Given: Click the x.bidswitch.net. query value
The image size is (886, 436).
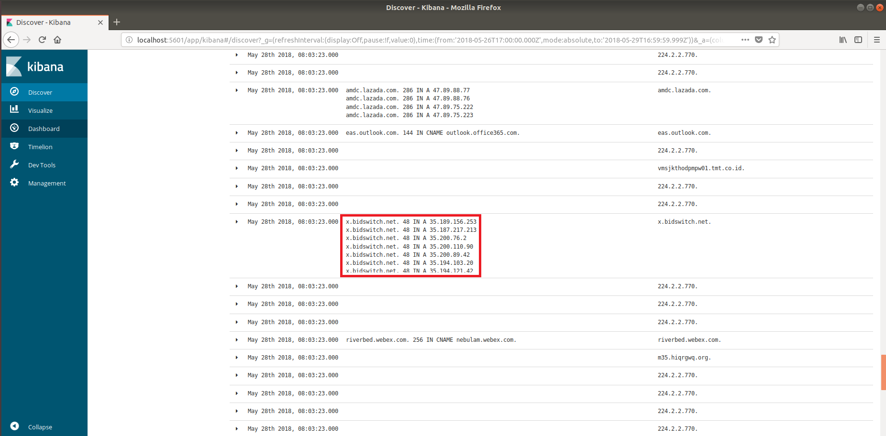Looking at the screenshot, I should coord(684,222).
